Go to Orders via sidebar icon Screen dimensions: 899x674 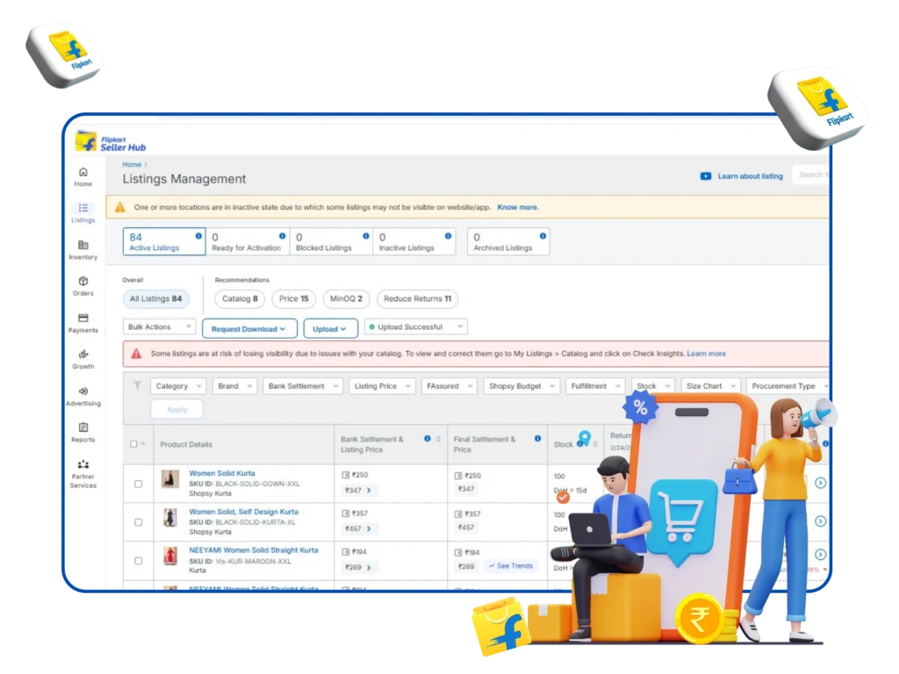point(83,282)
